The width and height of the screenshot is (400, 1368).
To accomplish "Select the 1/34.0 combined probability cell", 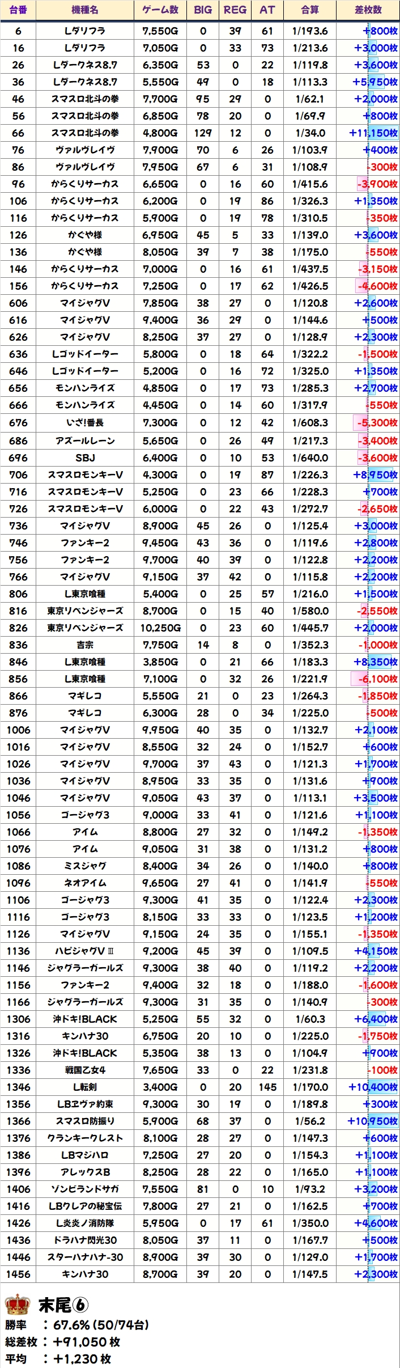I will pos(310,133).
